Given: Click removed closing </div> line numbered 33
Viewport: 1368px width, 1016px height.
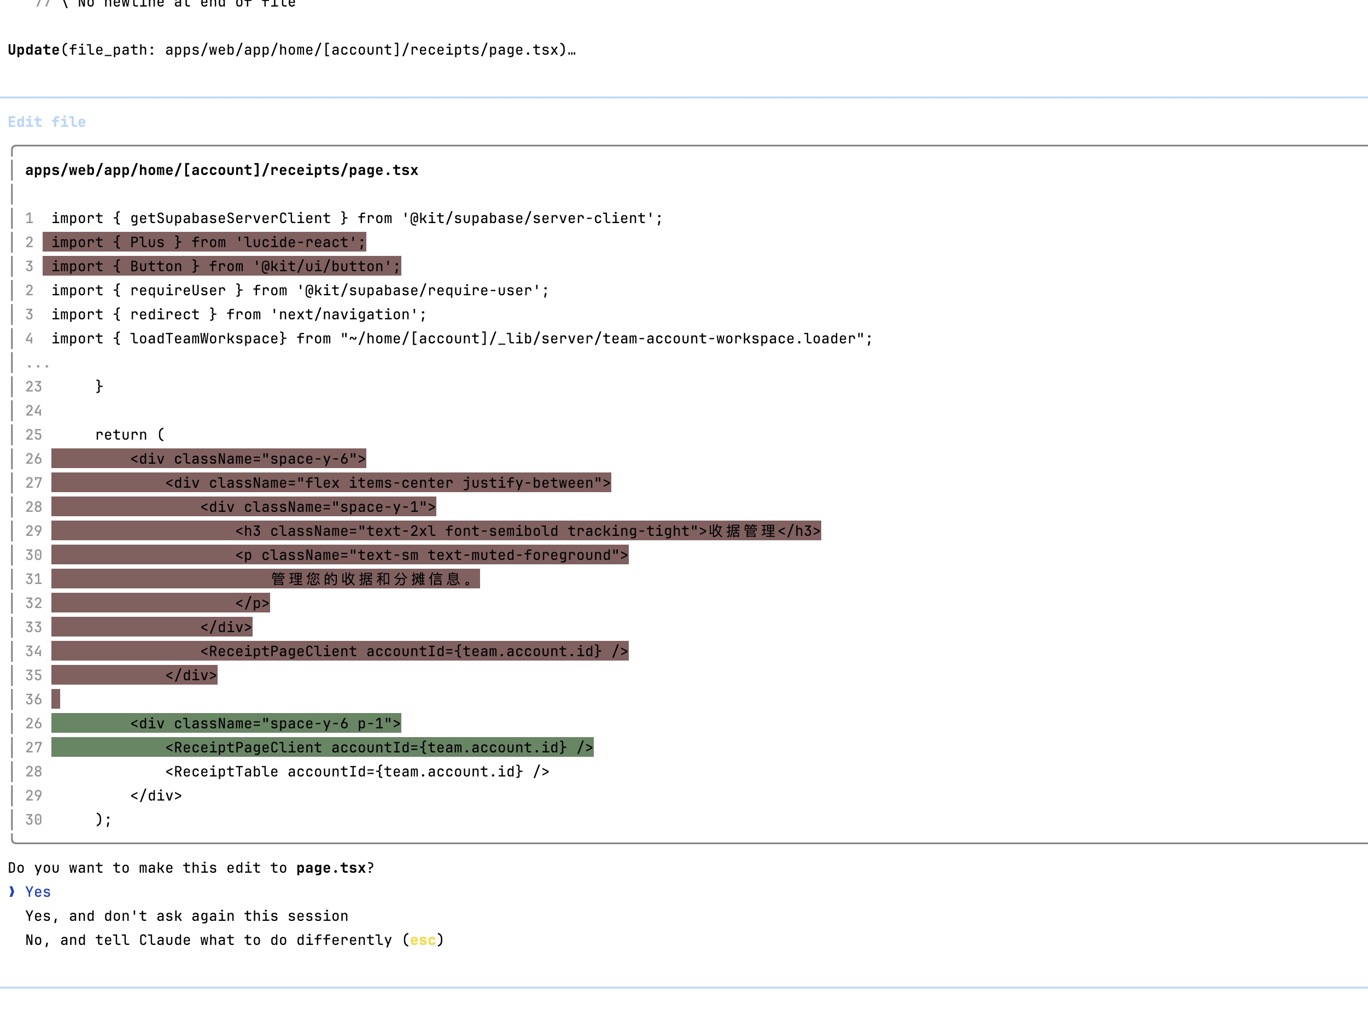Looking at the screenshot, I should [152, 627].
